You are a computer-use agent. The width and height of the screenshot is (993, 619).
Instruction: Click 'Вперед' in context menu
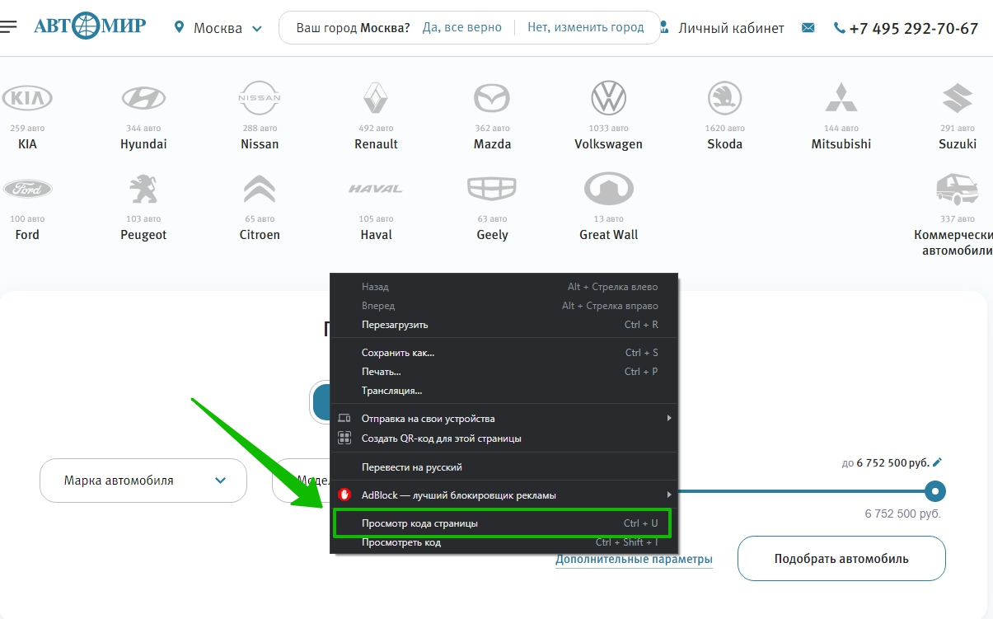pos(504,306)
